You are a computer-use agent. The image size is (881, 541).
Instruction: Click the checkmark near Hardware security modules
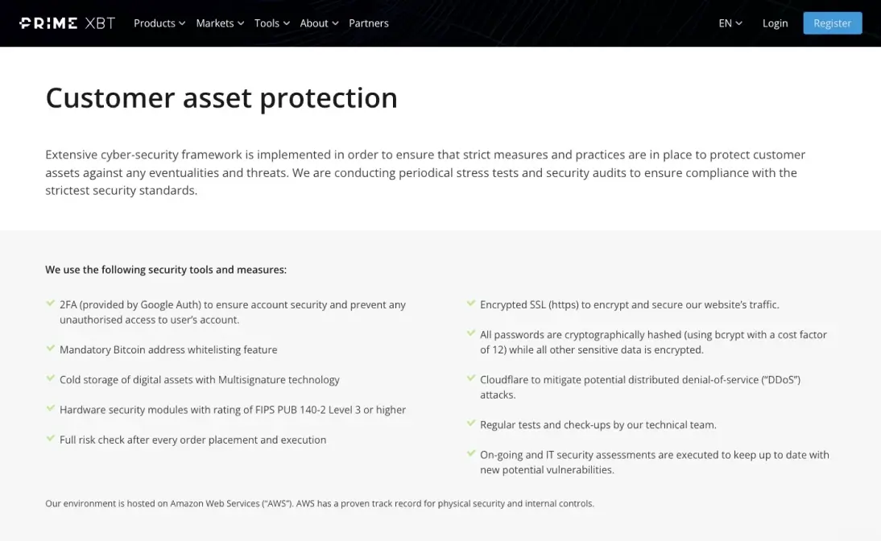tap(50, 409)
